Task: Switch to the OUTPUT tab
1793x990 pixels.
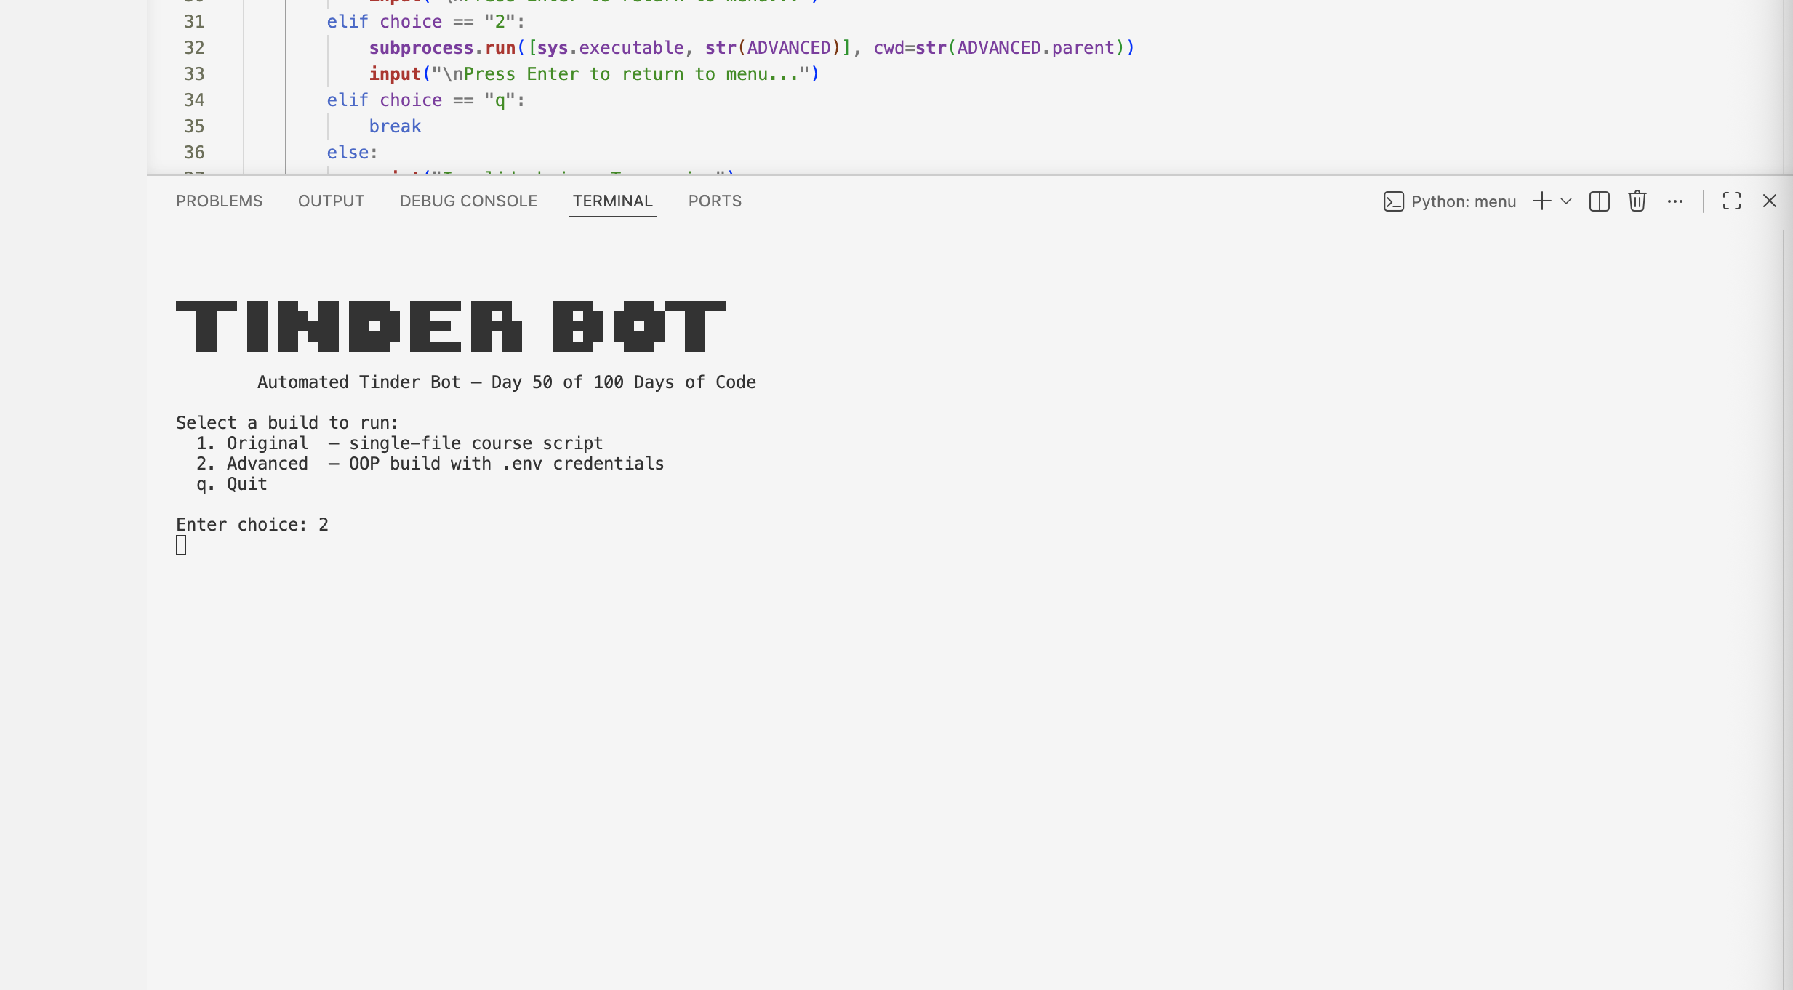Action: click(x=331, y=201)
